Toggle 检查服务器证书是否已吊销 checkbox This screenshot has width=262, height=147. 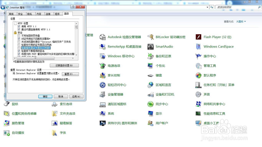click(19, 48)
